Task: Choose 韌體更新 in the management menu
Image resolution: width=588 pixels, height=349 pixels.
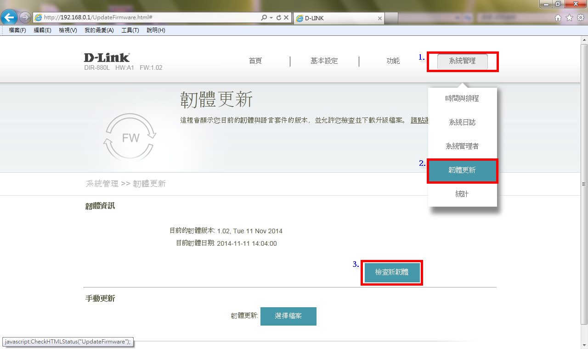Action: pyautogui.click(x=462, y=170)
